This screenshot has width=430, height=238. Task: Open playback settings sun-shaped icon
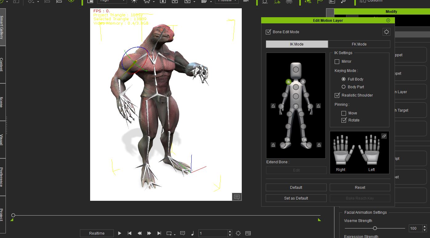[238, 233]
